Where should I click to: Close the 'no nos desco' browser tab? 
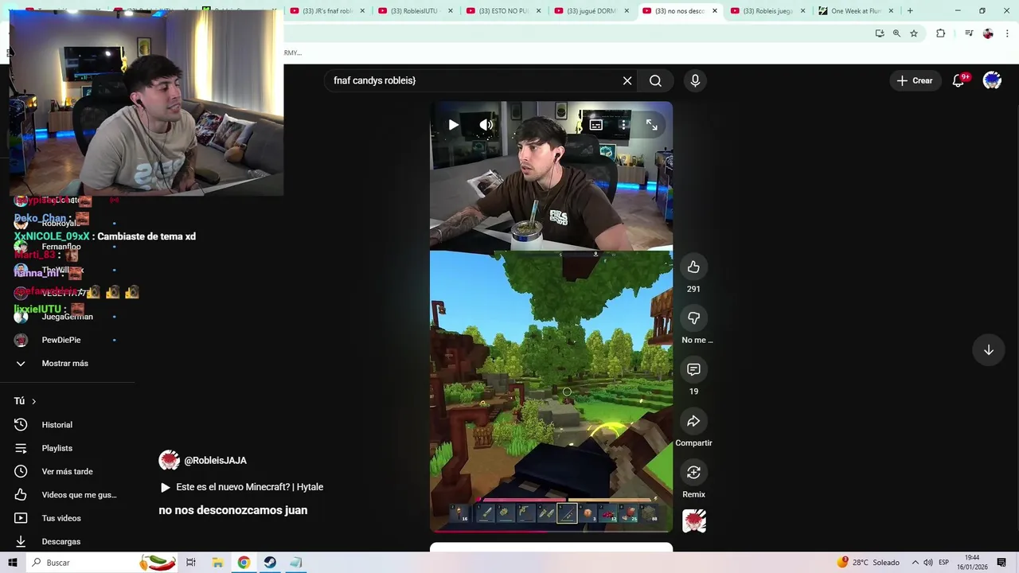point(714,11)
